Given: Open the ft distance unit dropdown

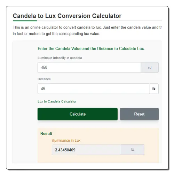Looking at the screenshot, I should (x=154, y=89).
